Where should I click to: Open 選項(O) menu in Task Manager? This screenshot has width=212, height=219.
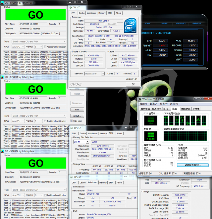click(x=153, y=104)
